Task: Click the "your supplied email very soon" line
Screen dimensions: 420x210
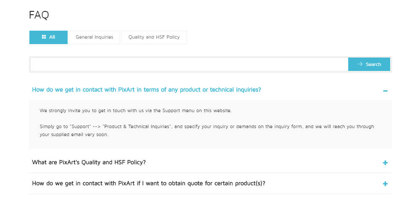Action: 74,135
